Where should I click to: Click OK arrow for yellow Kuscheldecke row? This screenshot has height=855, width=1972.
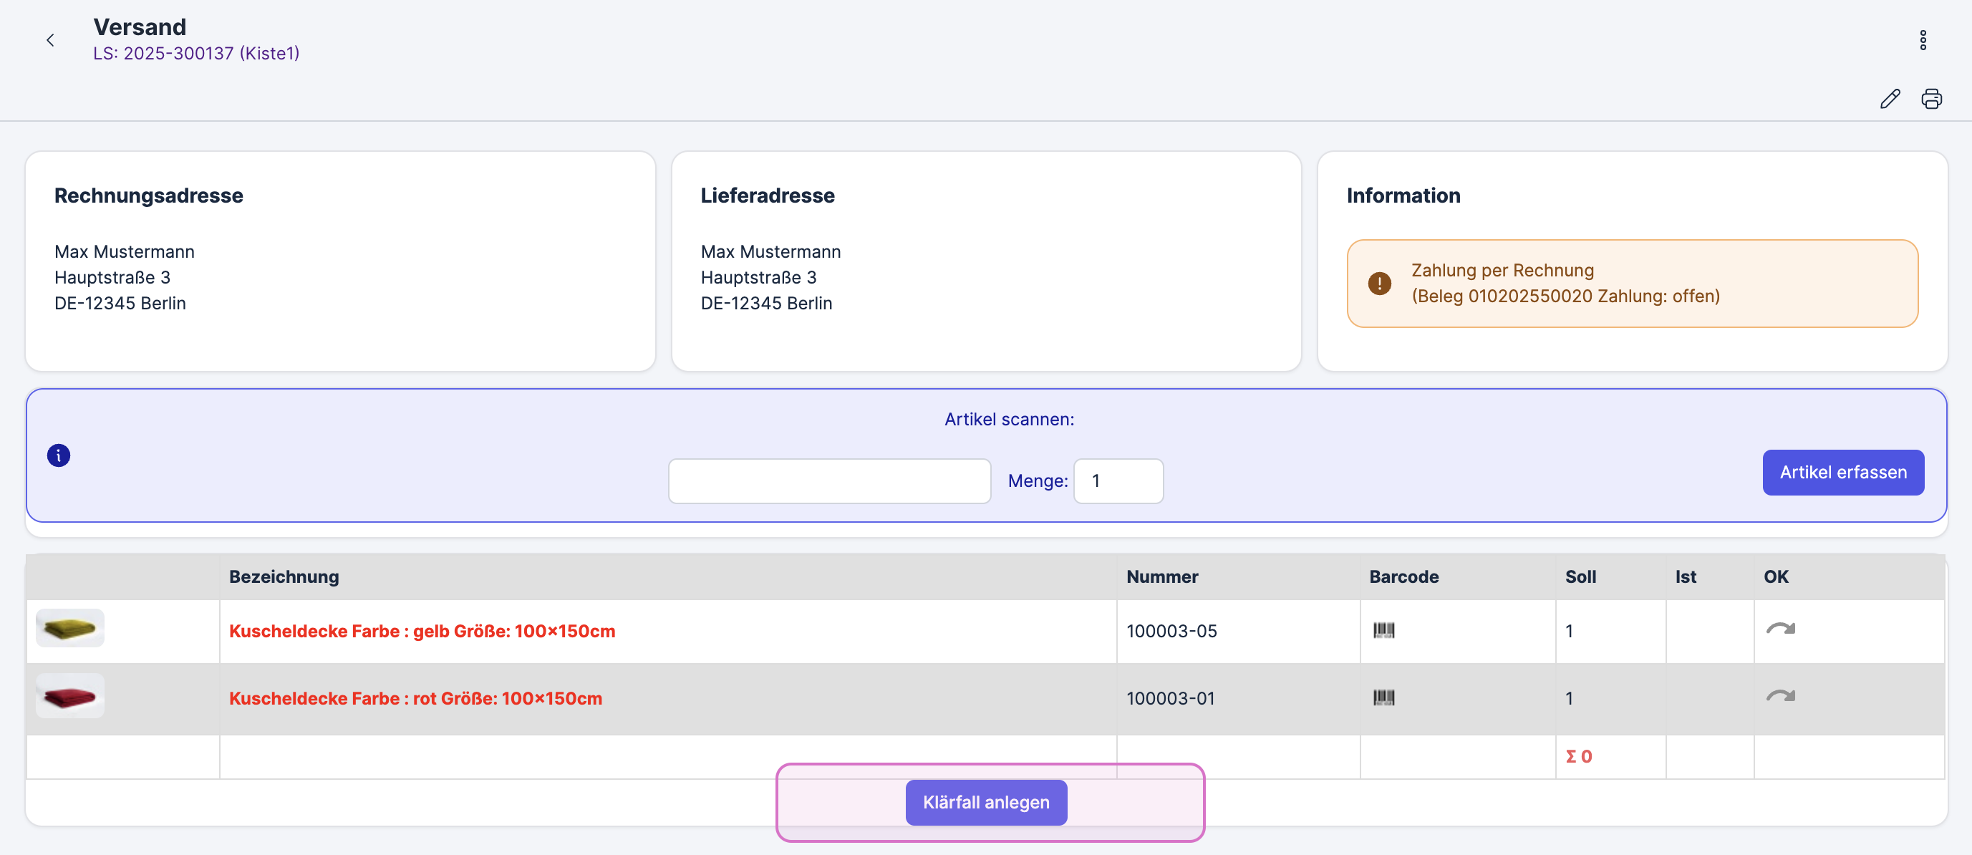1780,629
